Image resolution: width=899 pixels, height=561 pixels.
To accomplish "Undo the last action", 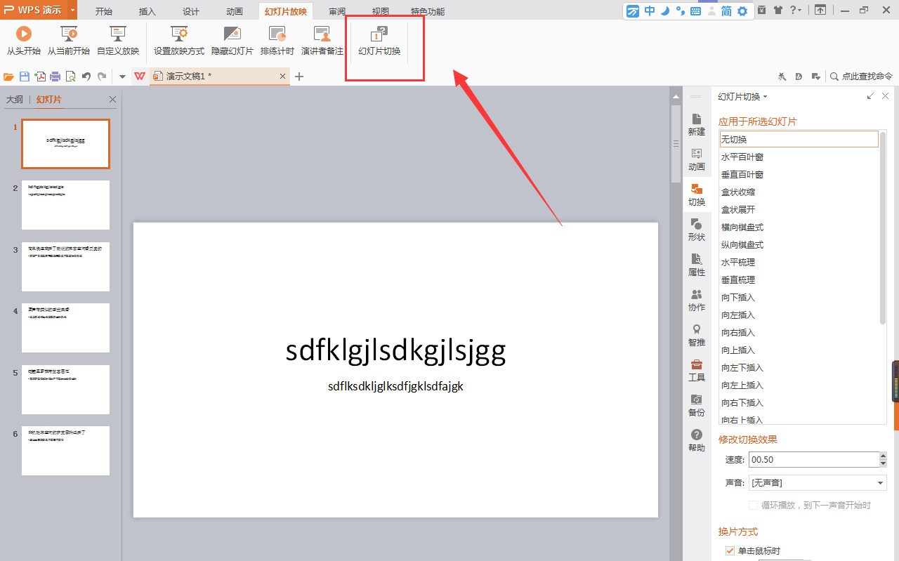I will pos(86,77).
